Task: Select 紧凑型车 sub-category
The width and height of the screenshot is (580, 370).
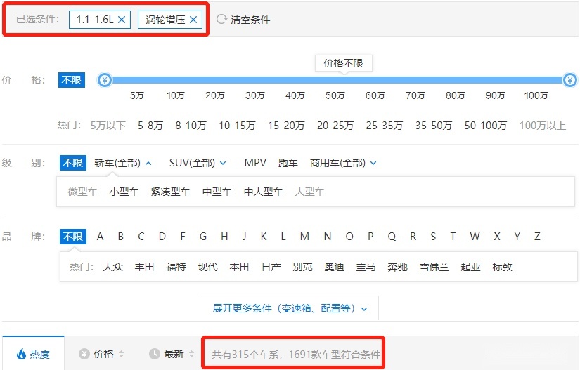Action: (x=170, y=192)
